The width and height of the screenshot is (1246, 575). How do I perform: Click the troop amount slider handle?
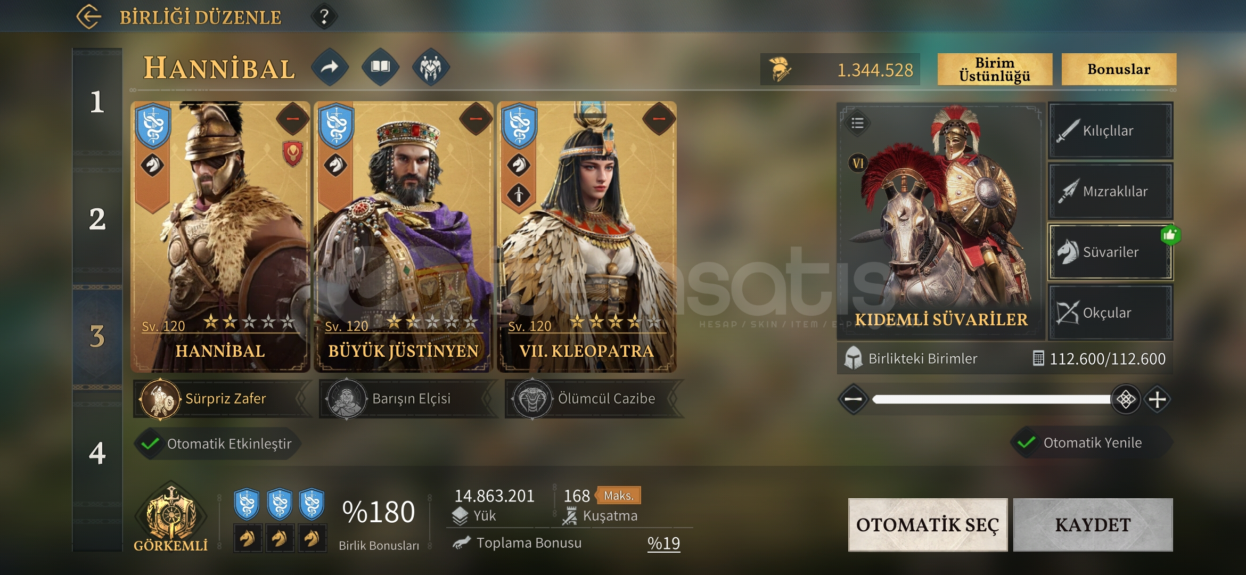1126,399
